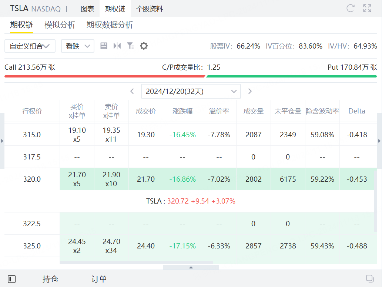Click ask price 19.35 x11
The image size is (382, 287).
tap(111, 135)
